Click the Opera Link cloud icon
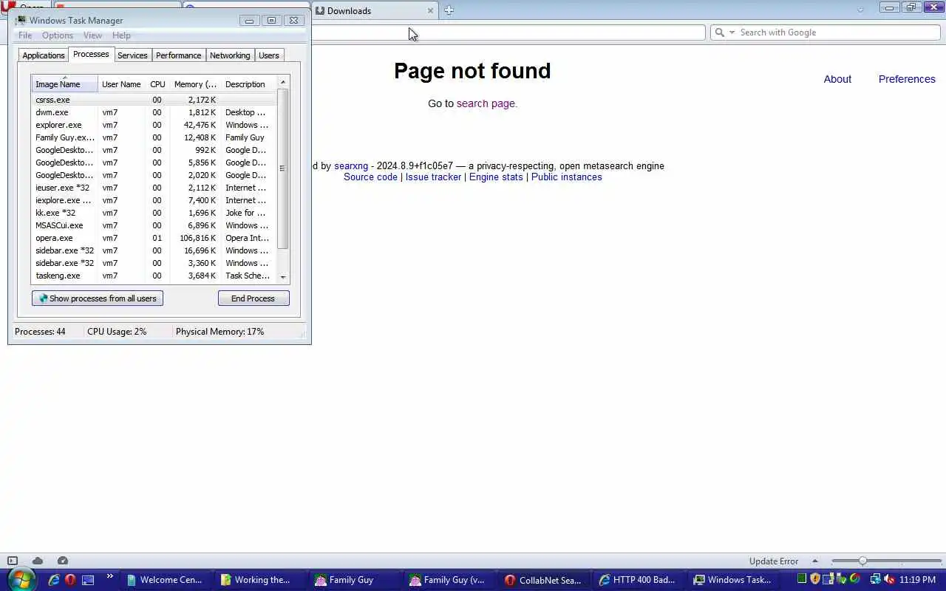946x591 pixels. point(38,561)
